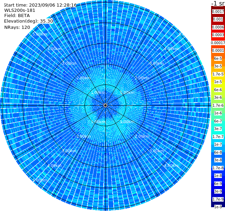Click the lower-left 3.00km range label
This screenshot has height=211, width=225.
(x=69, y=151)
